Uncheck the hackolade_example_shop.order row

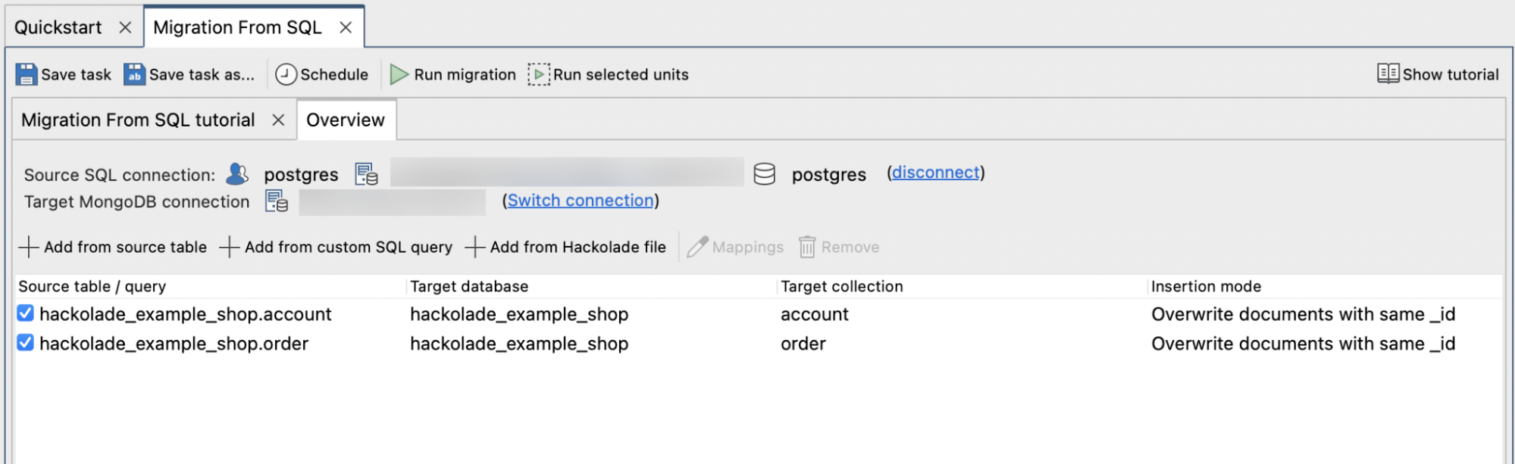25,343
